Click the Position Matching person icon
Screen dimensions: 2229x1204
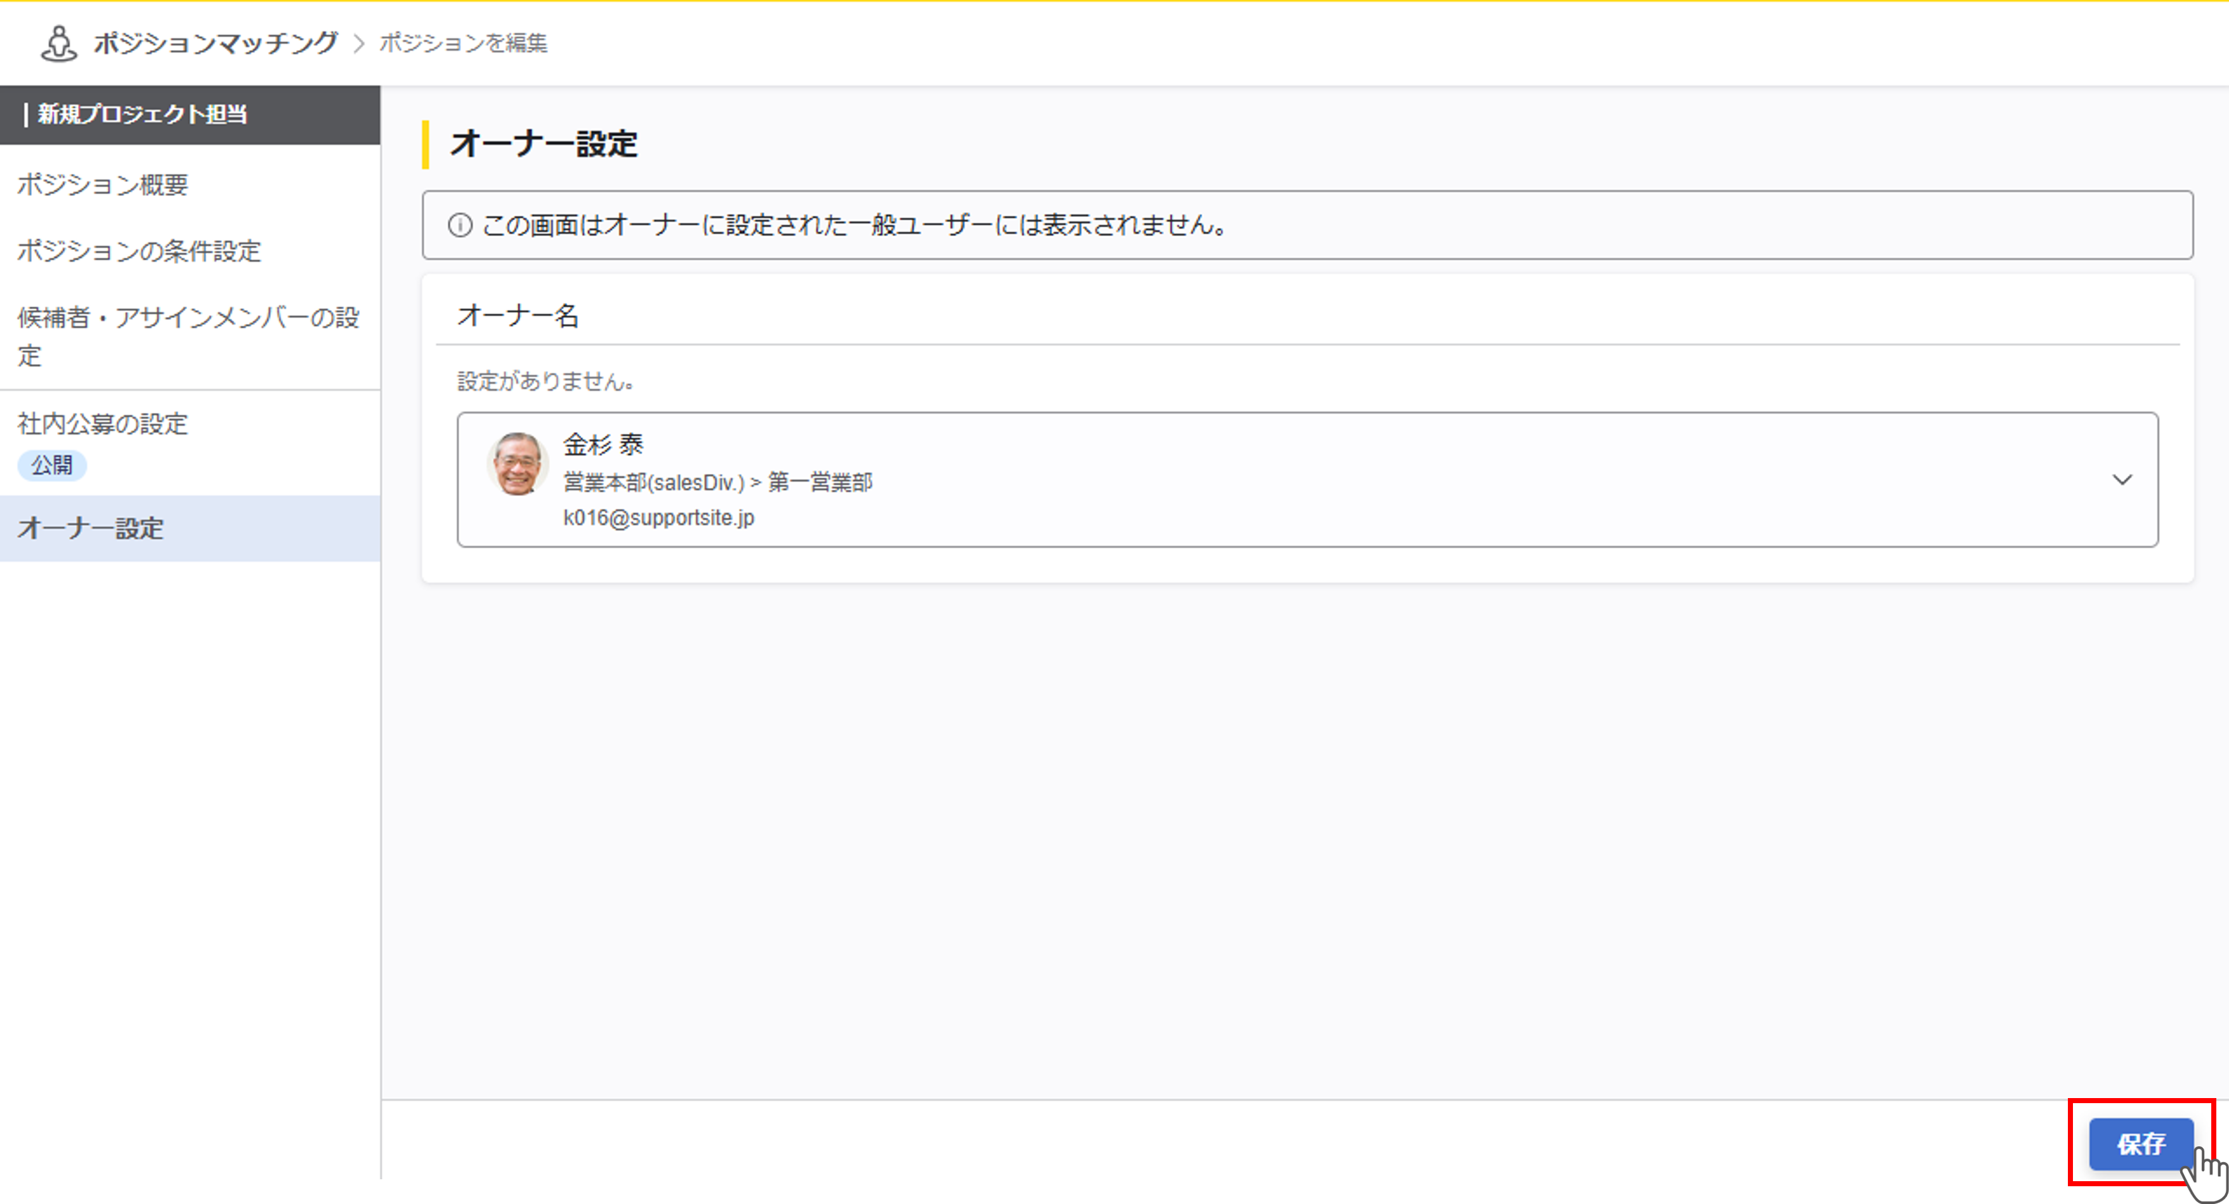tap(59, 43)
